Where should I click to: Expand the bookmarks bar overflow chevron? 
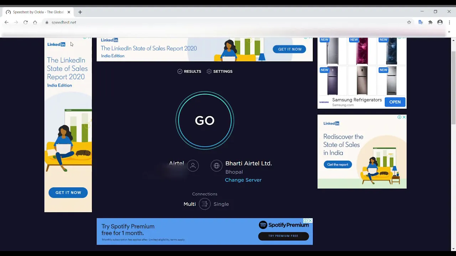coord(449,32)
